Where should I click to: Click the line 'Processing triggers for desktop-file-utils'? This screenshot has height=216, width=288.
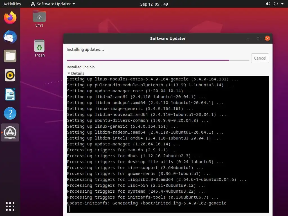point(145,162)
